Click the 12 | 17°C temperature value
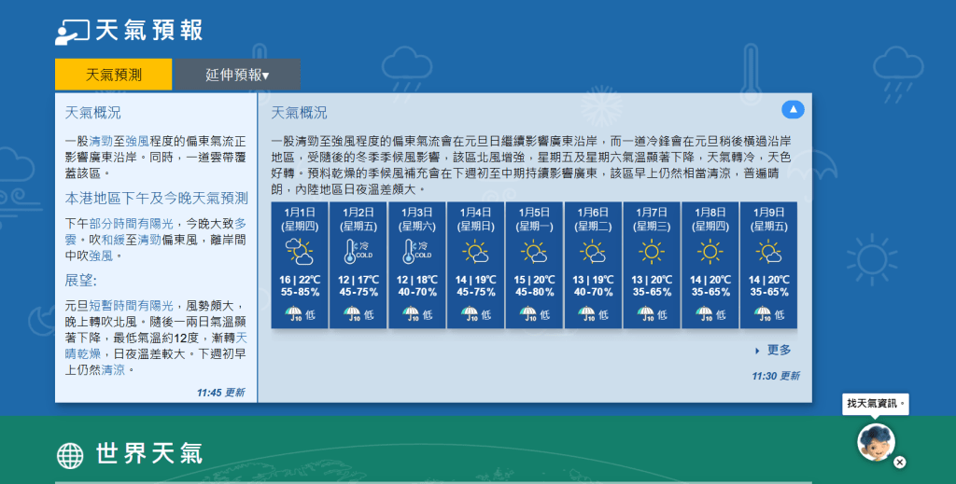Screen dimensions: 956x484 point(358,280)
